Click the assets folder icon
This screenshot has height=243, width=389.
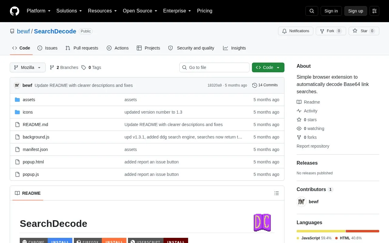click(x=17, y=100)
